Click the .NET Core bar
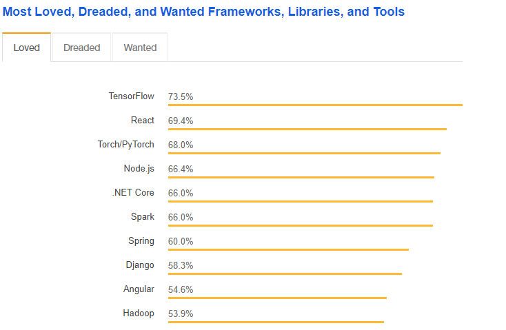Screen dimensions: 506x330 point(300,201)
